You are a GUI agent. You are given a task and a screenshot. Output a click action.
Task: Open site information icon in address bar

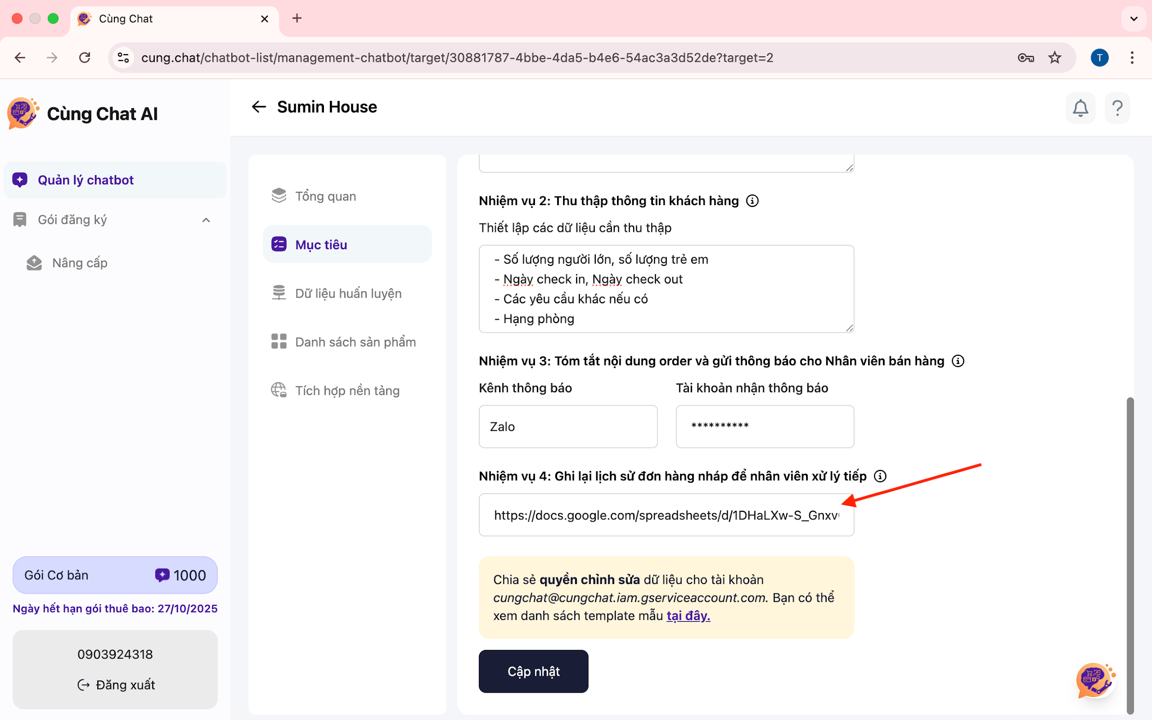[123, 58]
